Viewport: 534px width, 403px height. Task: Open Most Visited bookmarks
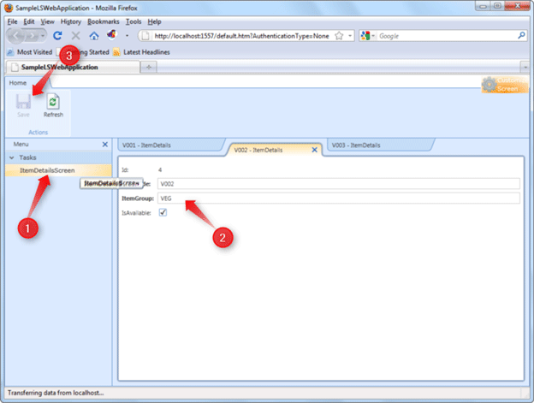click(x=30, y=52)
